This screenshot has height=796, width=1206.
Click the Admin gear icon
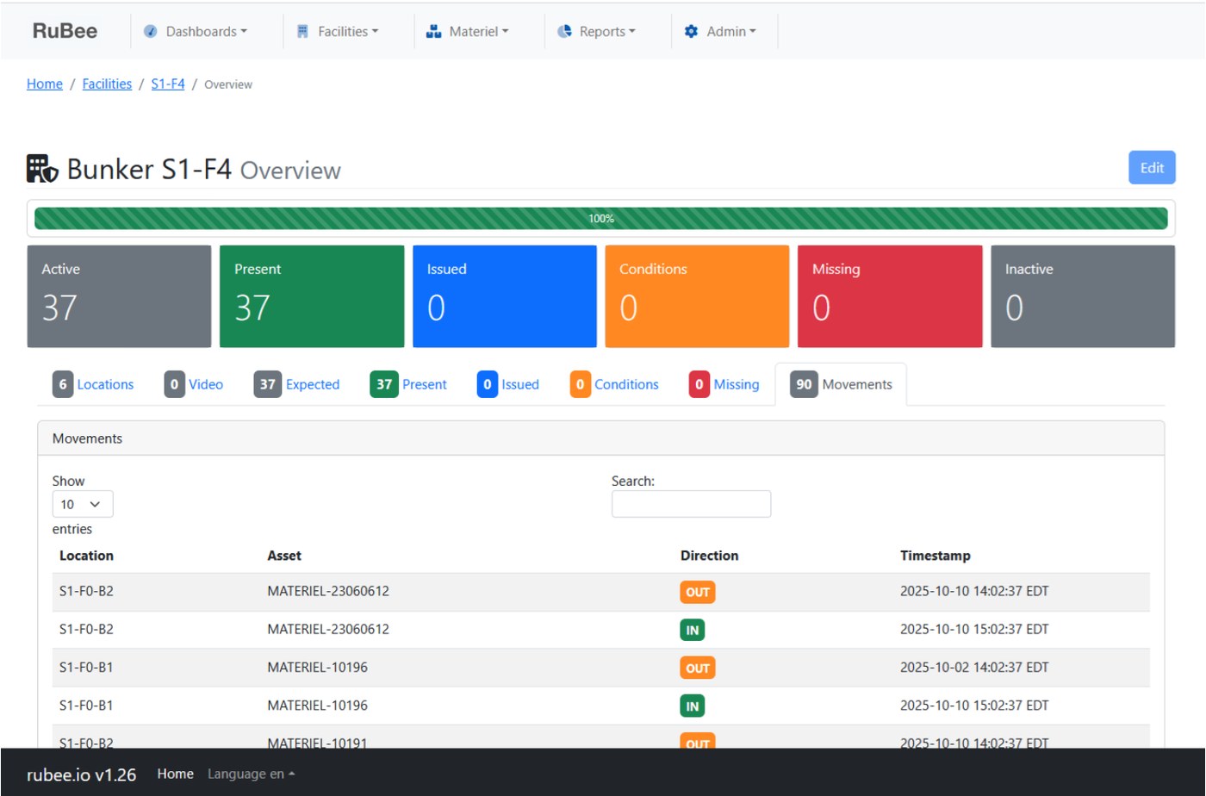691,31
